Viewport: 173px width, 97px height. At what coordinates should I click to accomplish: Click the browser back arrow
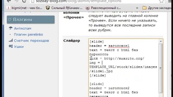[x=9, y=1]
